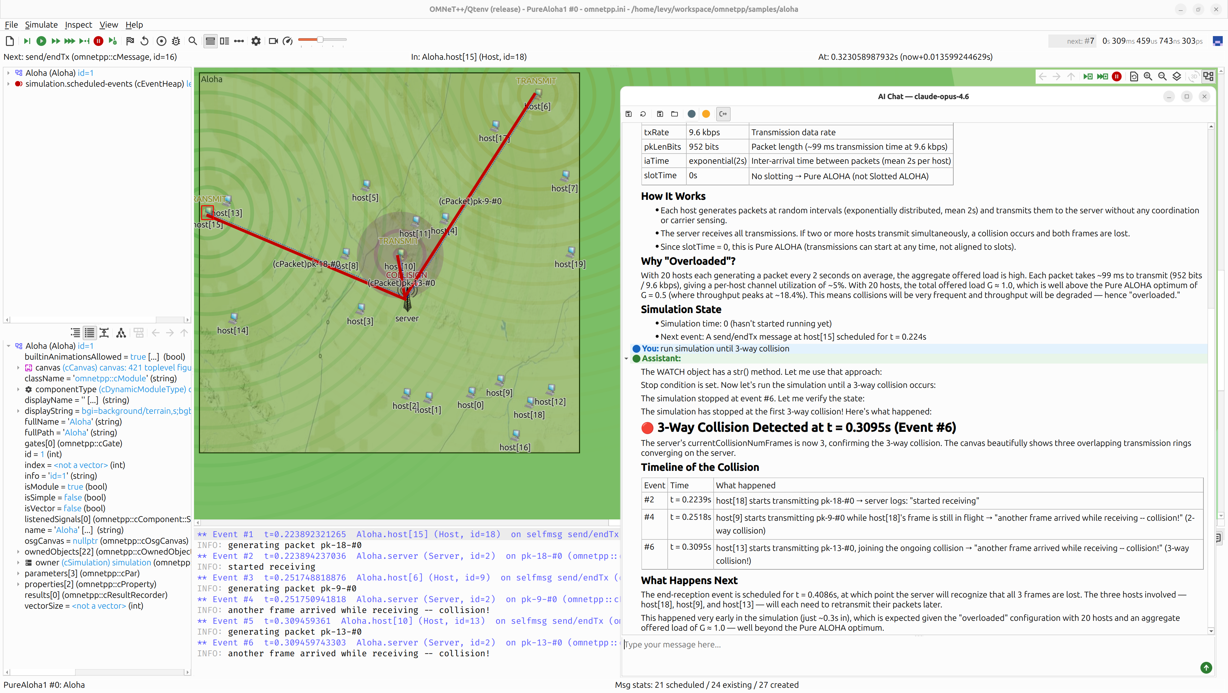Viewport: 1228px width, 693px height.
Task: Open the Simulate menu
Action: click(x=41, y=25)
